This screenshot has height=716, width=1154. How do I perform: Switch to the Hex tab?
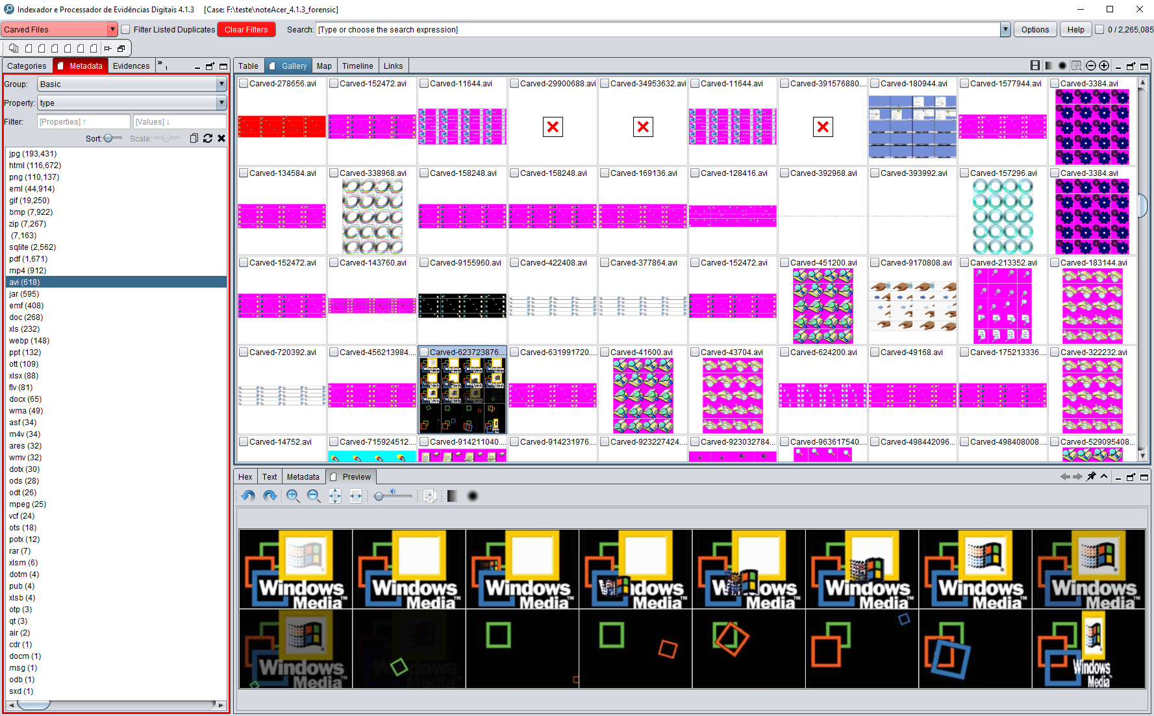tap(245, 476)
